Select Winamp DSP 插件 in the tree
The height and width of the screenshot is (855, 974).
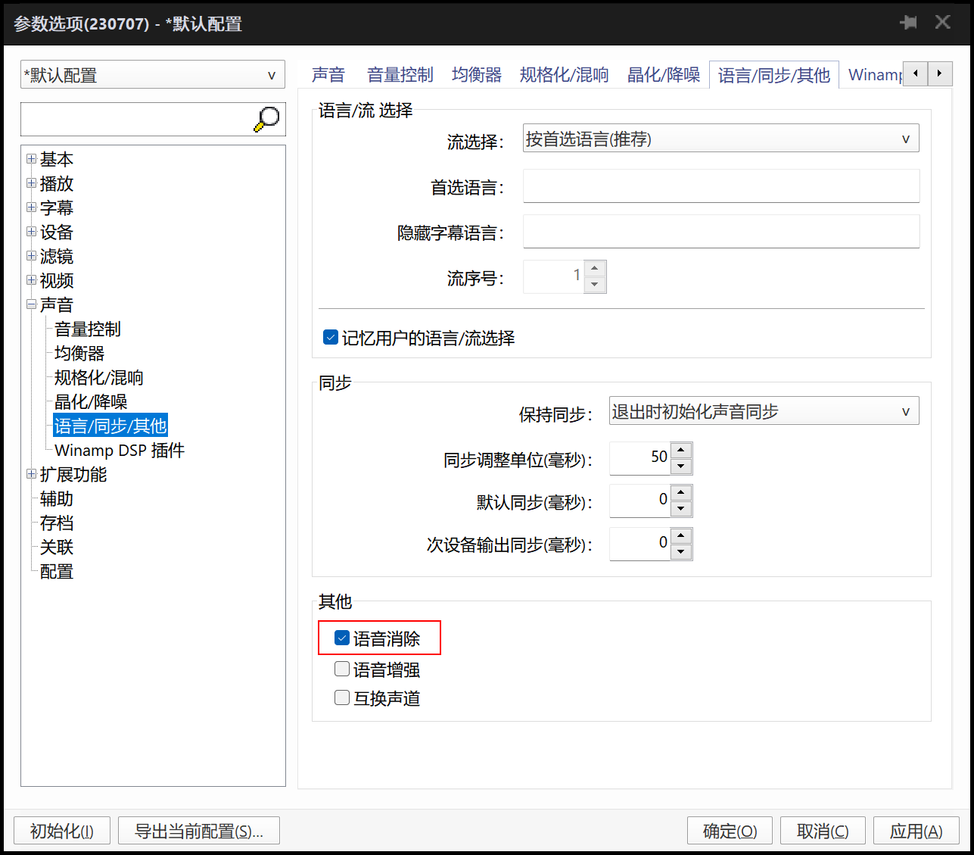point(119,450)
